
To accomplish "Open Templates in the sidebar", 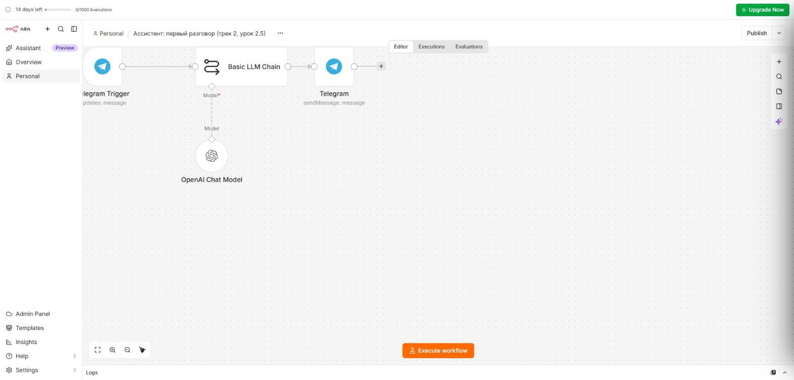I will 41,328.
